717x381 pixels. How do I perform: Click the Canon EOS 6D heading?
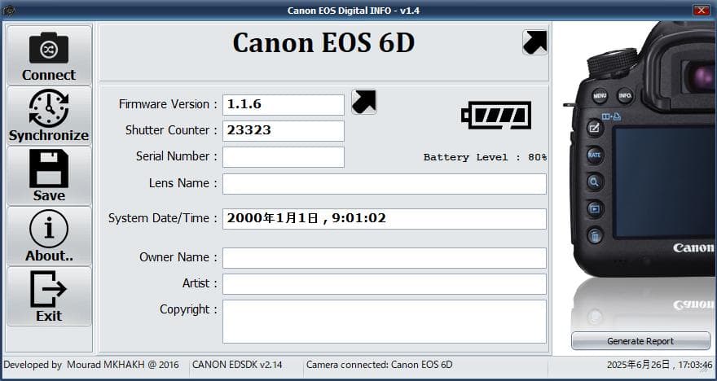coord(323,43)
